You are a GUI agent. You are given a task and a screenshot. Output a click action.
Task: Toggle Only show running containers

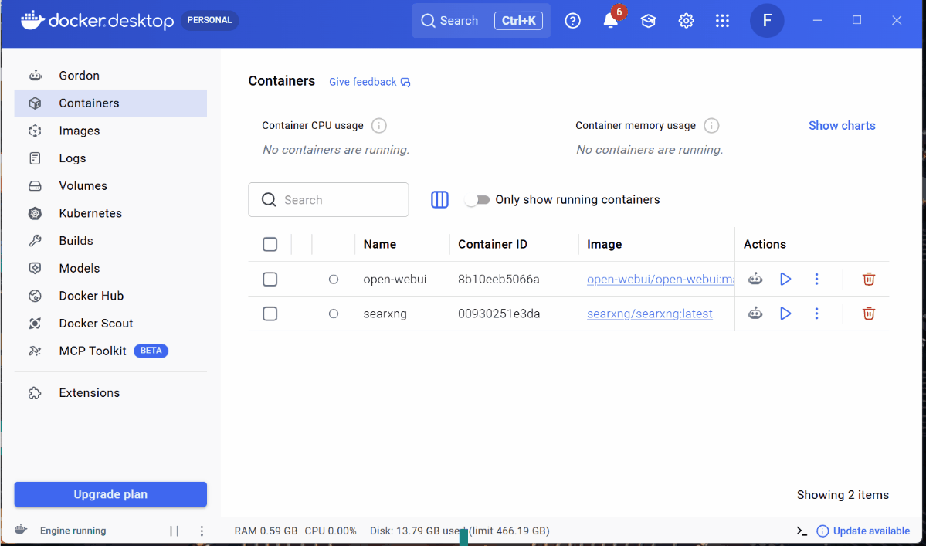pos(477,200)
